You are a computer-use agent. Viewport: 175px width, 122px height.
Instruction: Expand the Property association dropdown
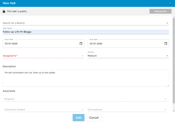(x=86, y=99)
